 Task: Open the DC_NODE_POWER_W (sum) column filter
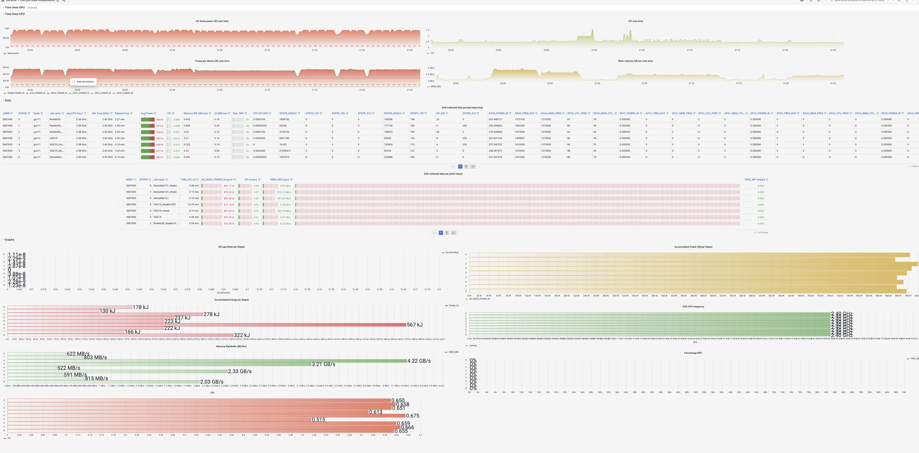tap(234, 180)
